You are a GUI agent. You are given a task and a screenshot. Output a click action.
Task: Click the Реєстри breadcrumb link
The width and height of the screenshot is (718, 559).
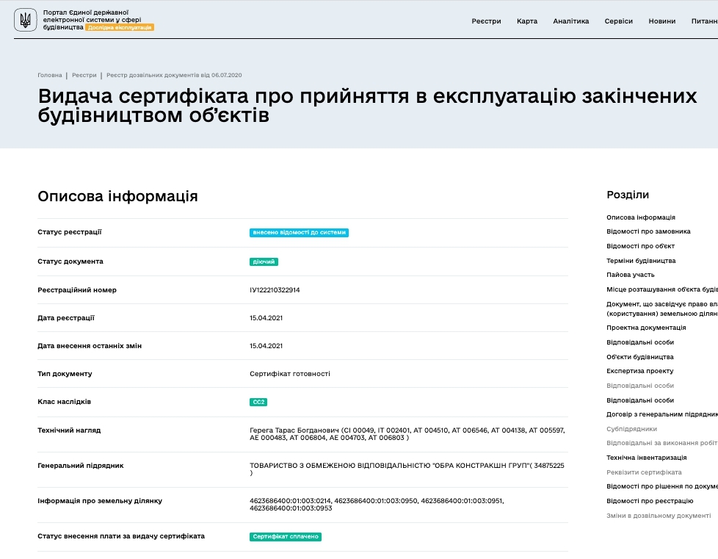tap(84, 75)
